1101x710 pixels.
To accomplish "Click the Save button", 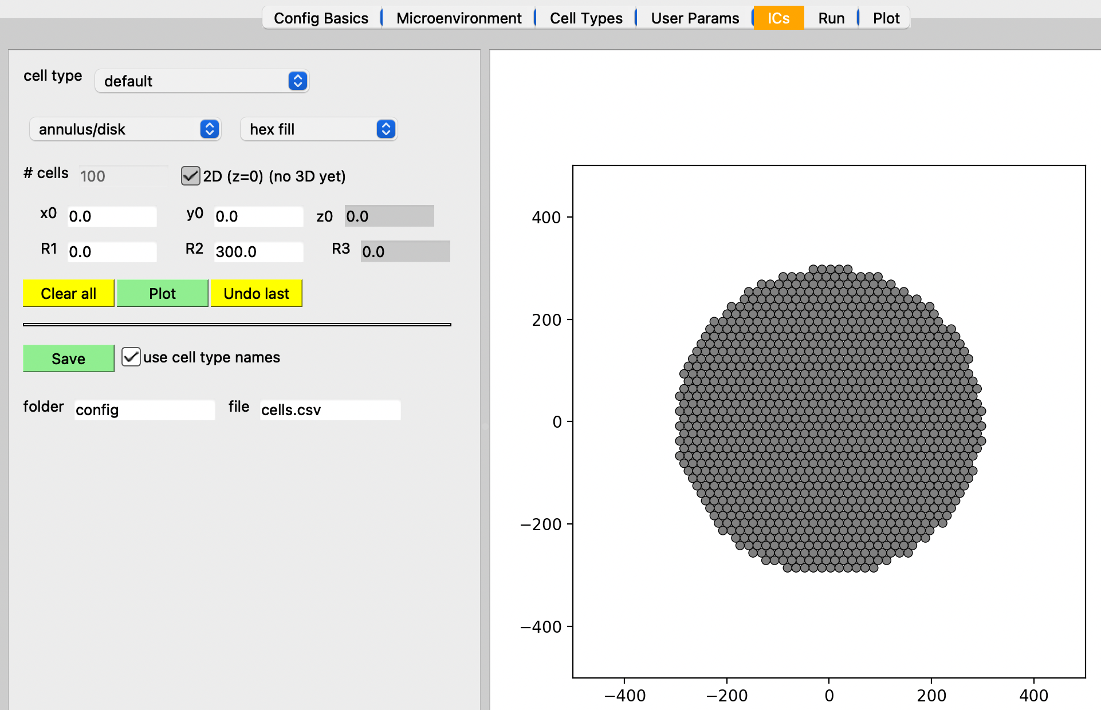I will pos(68,358).
